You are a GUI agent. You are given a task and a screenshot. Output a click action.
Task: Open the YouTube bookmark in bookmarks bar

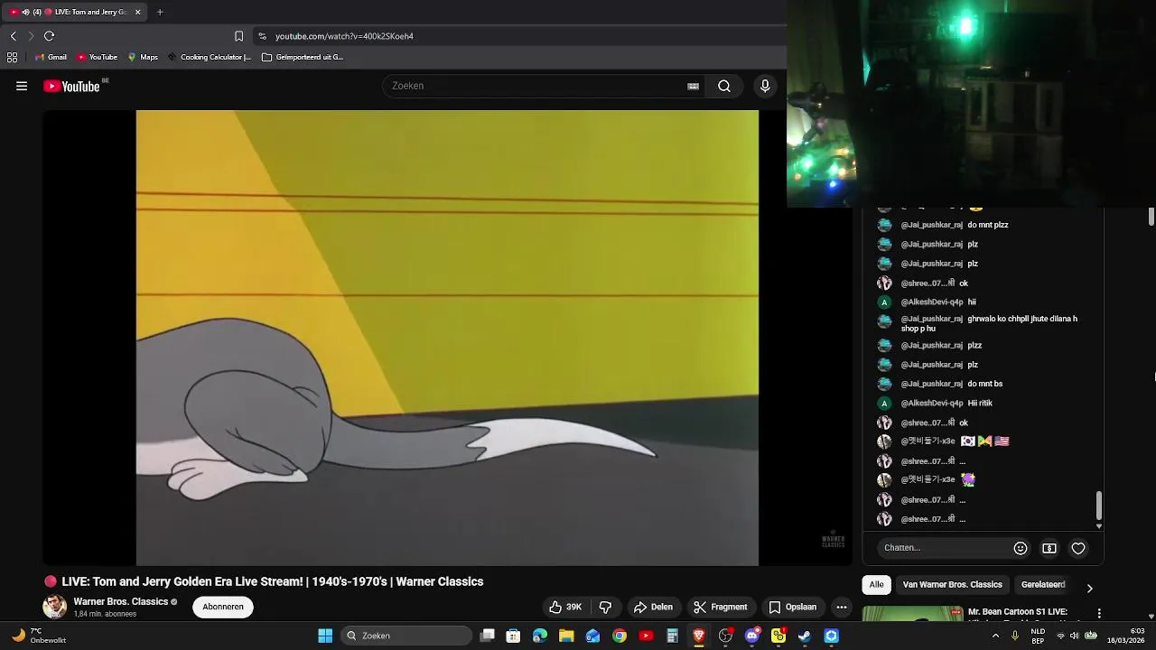tap(97, 57)
